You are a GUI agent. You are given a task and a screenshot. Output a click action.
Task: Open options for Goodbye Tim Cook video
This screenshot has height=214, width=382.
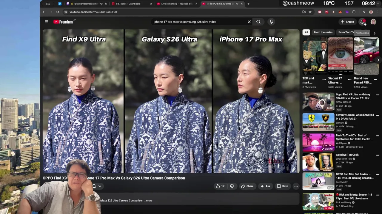click(x=377, y=155)
